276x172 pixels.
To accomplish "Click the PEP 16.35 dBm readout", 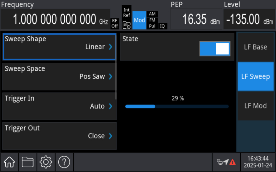I will point(196,19).
